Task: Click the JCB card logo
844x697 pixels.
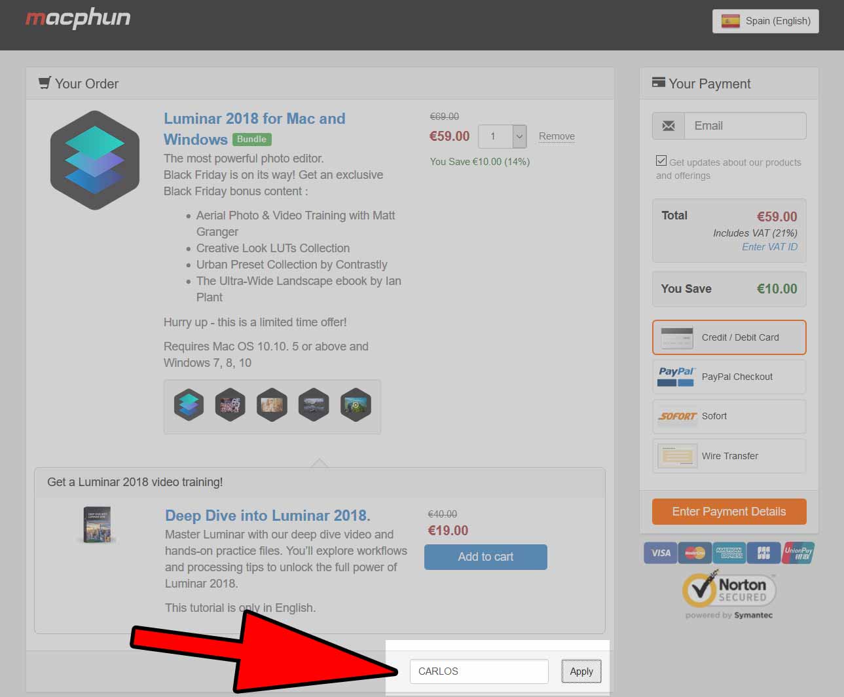Action: 764,553
